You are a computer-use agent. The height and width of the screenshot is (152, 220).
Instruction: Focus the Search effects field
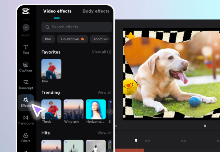[77, 27]
